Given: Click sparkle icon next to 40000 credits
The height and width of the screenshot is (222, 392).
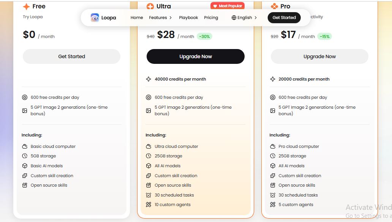Looking at the screenshot, I should pos(149,79).
